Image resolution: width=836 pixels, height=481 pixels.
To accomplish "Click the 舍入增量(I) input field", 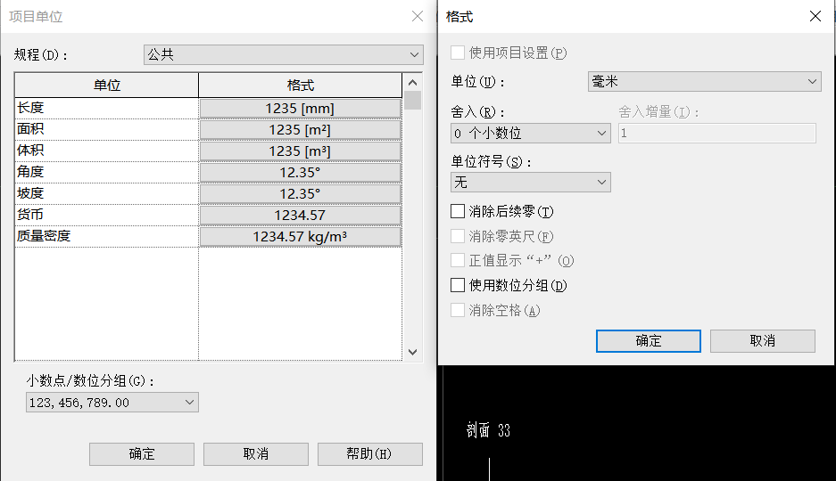I will 717,133.
